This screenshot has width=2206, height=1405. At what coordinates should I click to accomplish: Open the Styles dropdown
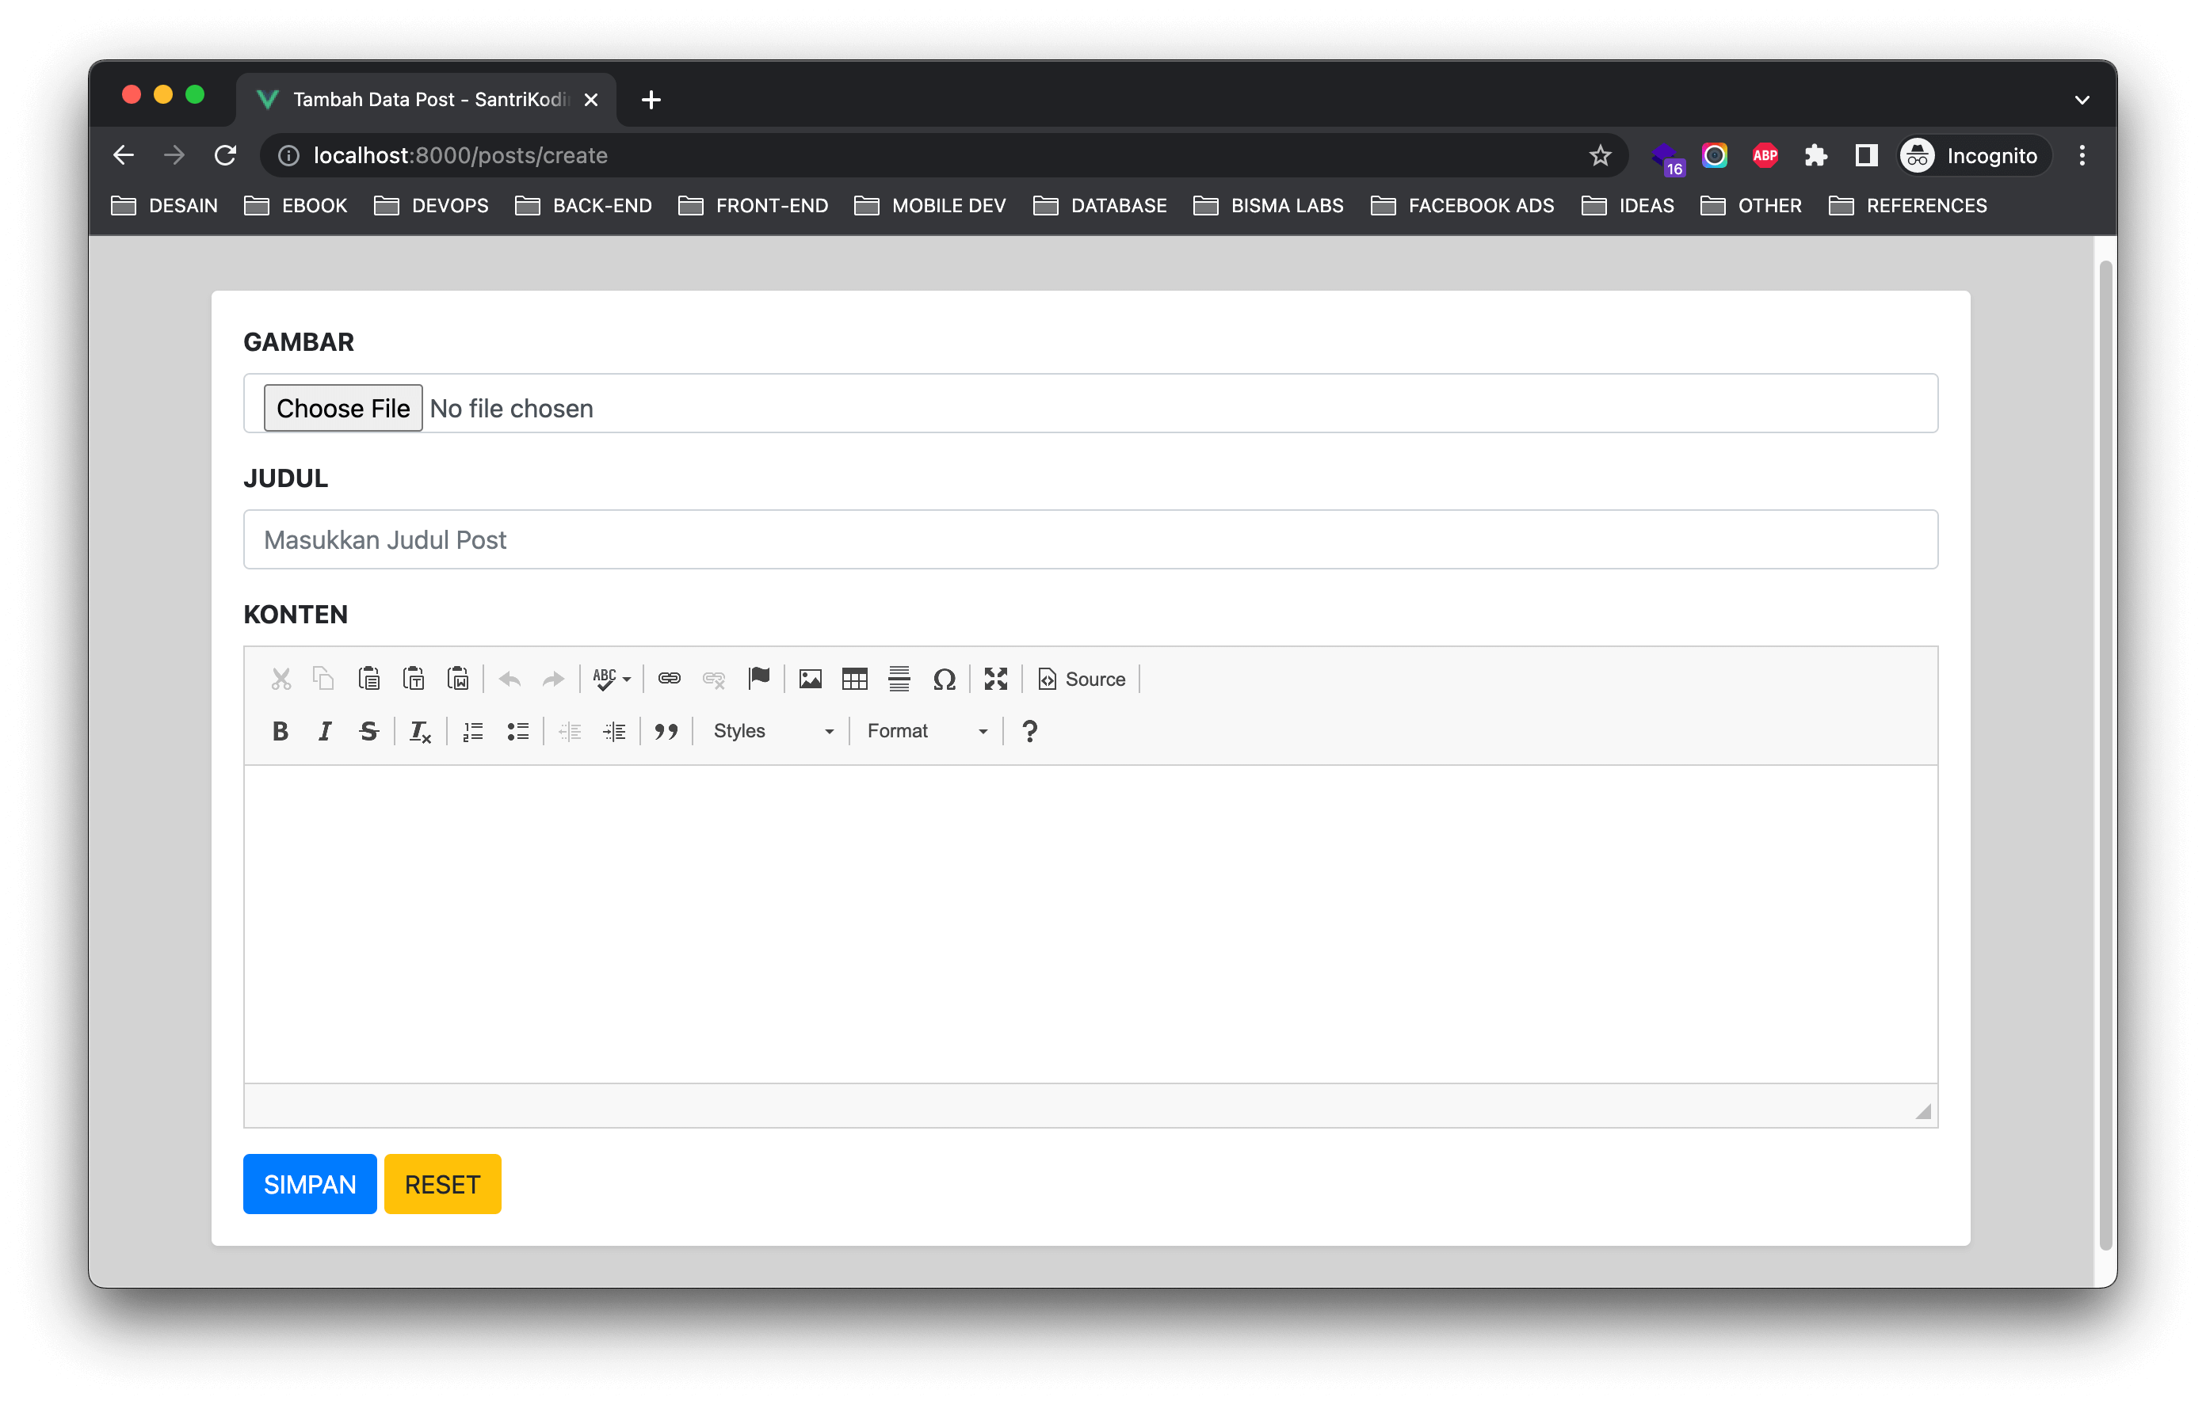pos(773,731)
